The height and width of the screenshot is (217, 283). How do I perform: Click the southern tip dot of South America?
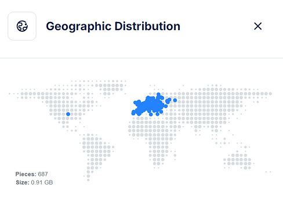[x=88, y=180]
